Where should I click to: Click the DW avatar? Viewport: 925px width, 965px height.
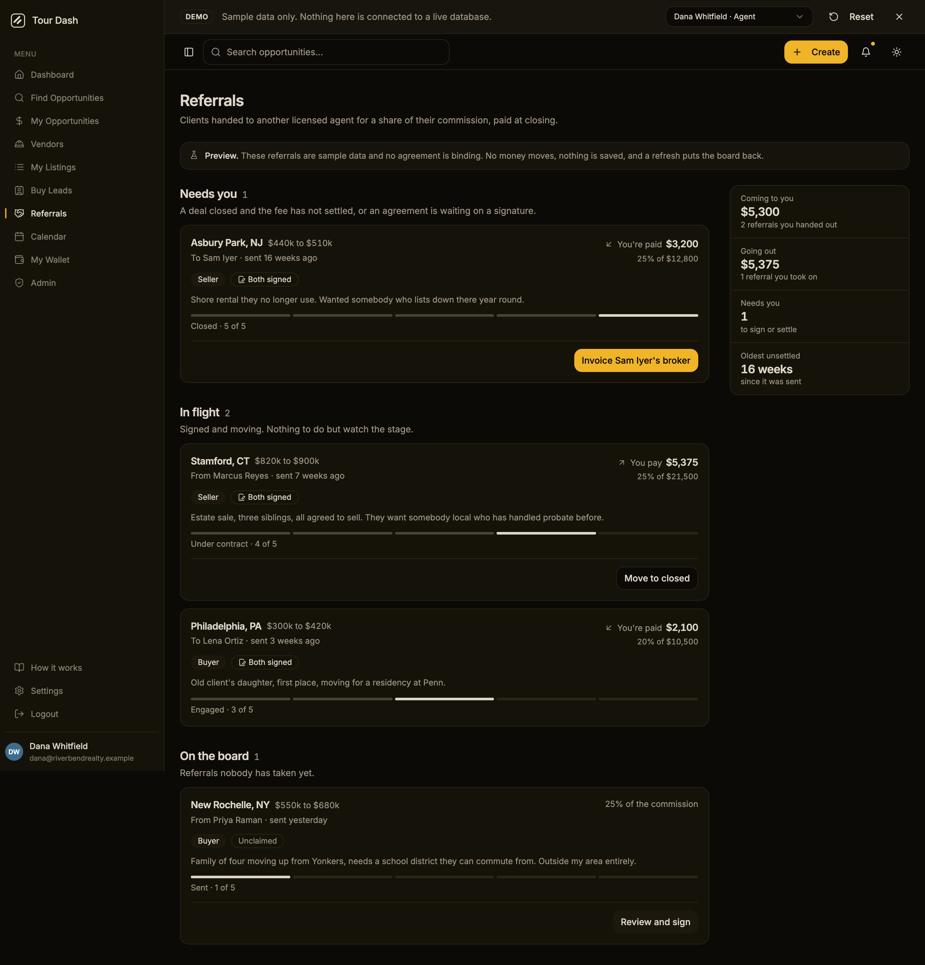click(14, 751)
